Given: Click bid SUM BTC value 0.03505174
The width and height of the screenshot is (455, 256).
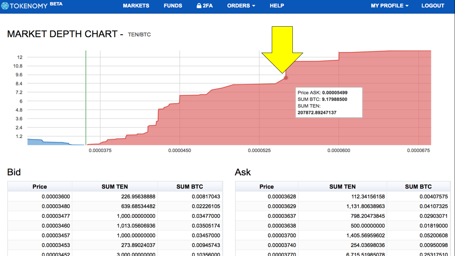Looking at the screenshot, I should coord(206,226).
